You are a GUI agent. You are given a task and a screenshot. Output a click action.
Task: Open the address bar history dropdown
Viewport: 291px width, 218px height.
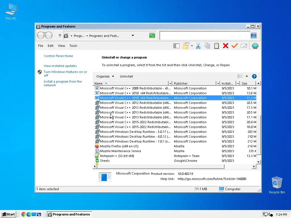[133, 35]
